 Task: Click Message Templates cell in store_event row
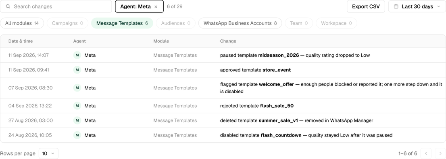[x=175, y=70]
